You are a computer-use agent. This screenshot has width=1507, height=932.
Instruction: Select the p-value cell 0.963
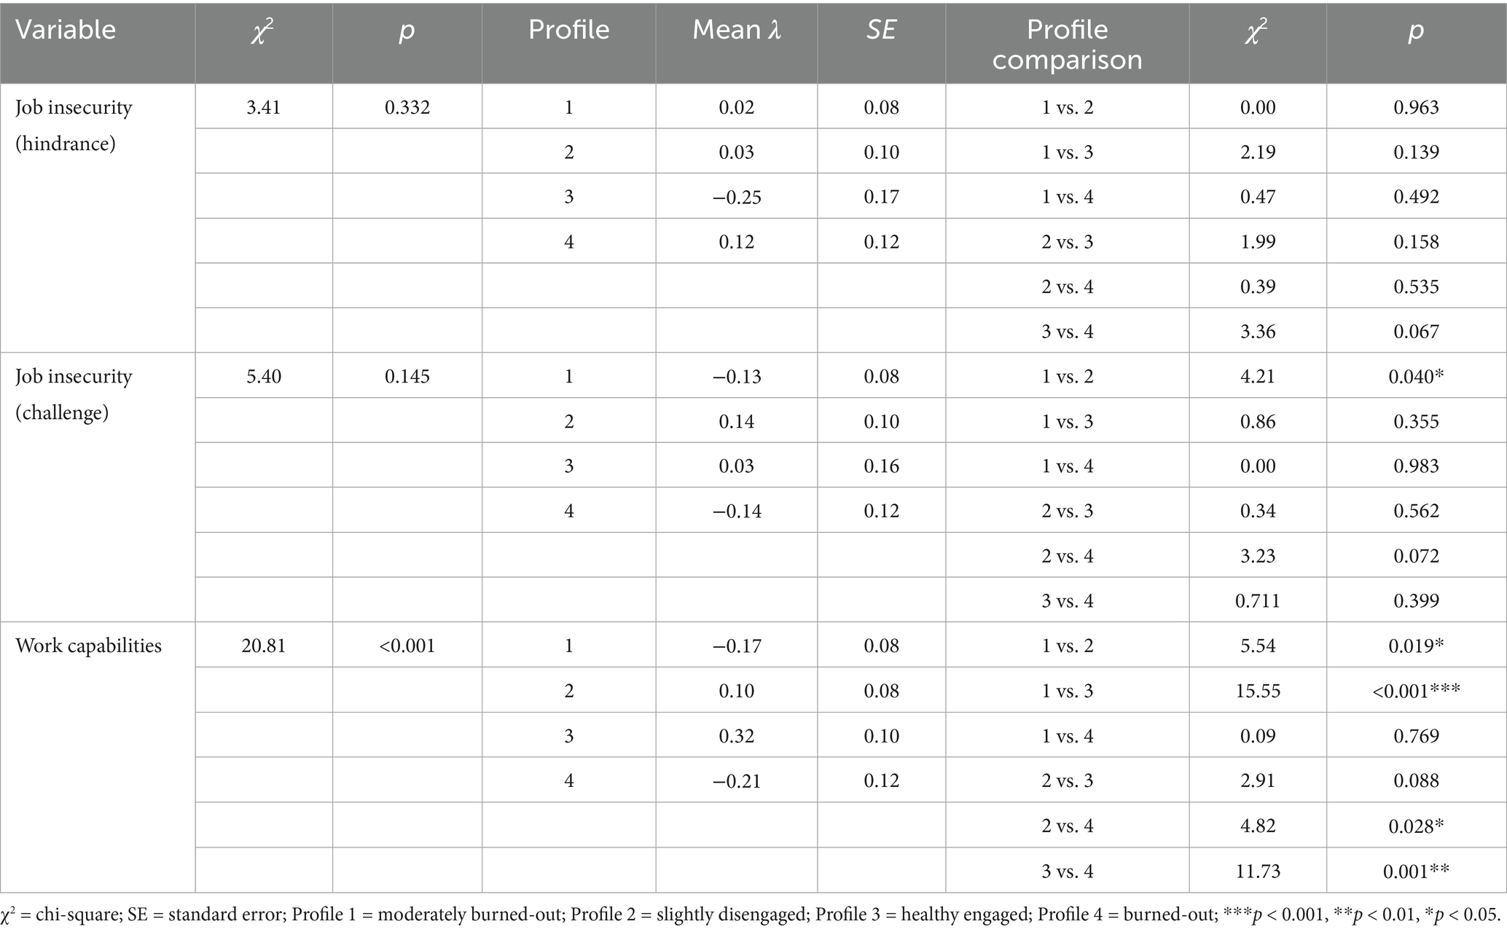[1416, 108]
